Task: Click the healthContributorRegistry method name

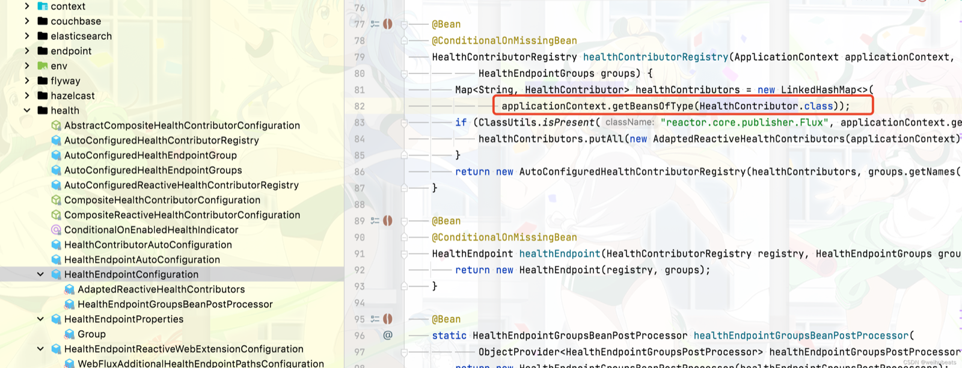Action: pyautogui.click(x=655, y=57)
